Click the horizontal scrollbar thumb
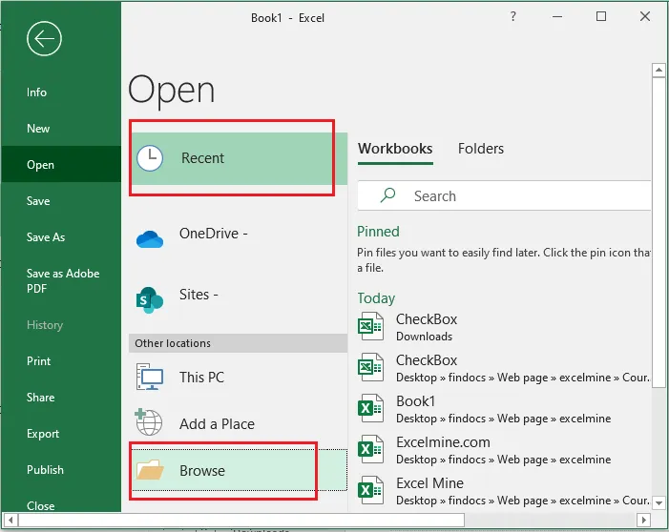 coord(241,520)
